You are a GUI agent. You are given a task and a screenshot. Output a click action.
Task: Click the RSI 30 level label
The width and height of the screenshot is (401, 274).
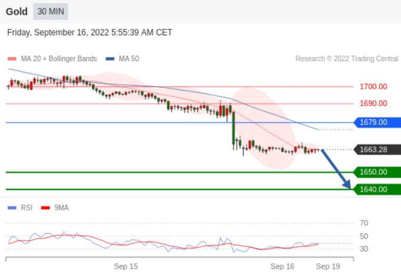[364, 249]
